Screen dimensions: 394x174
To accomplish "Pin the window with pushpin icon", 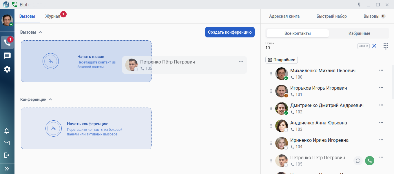I will [x=359, y=5].
